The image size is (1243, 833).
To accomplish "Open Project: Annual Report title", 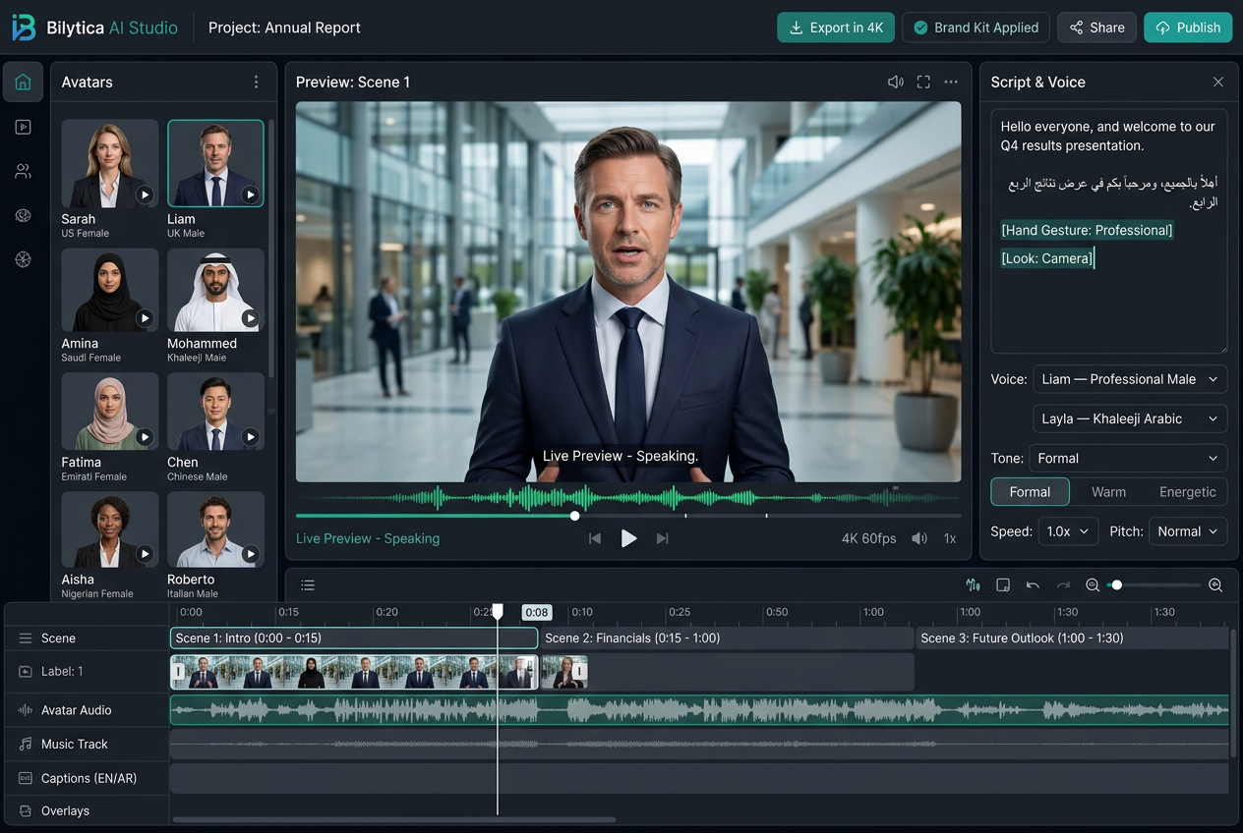I will pyautogui.click(x=284, y=28).
